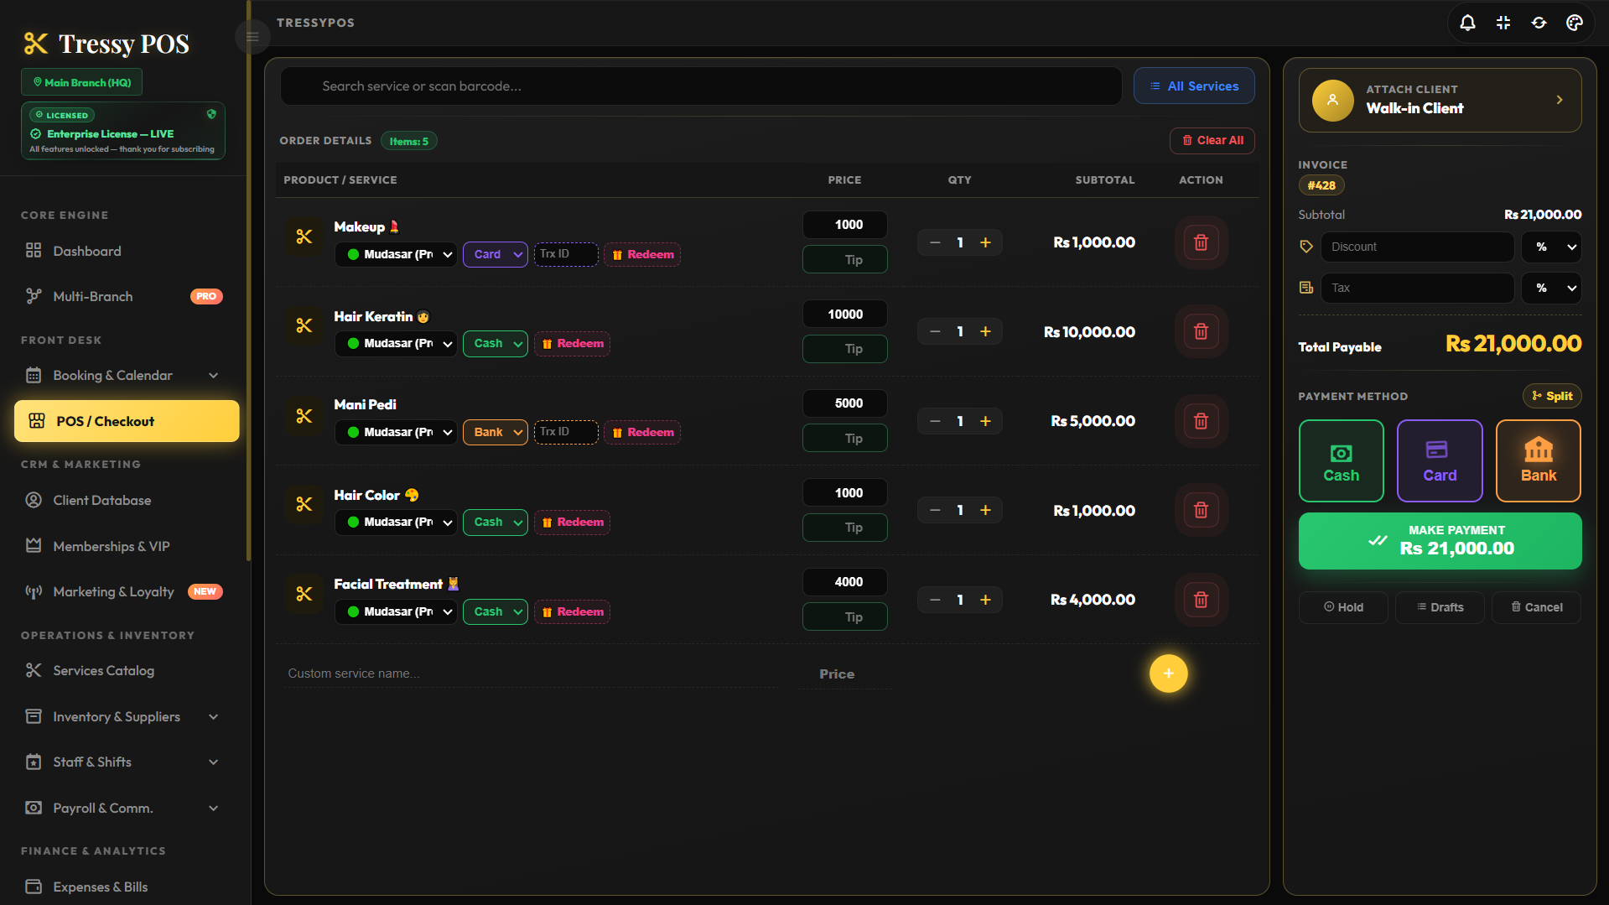Decrease Facial Treatment quantity

tap(935, 600)
